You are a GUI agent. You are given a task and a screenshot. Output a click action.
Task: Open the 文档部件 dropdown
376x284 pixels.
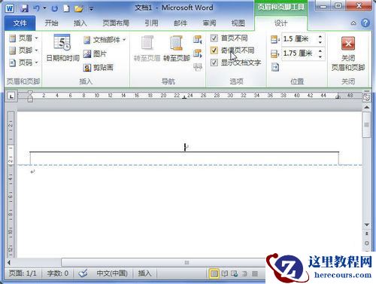tap(105, 40)
